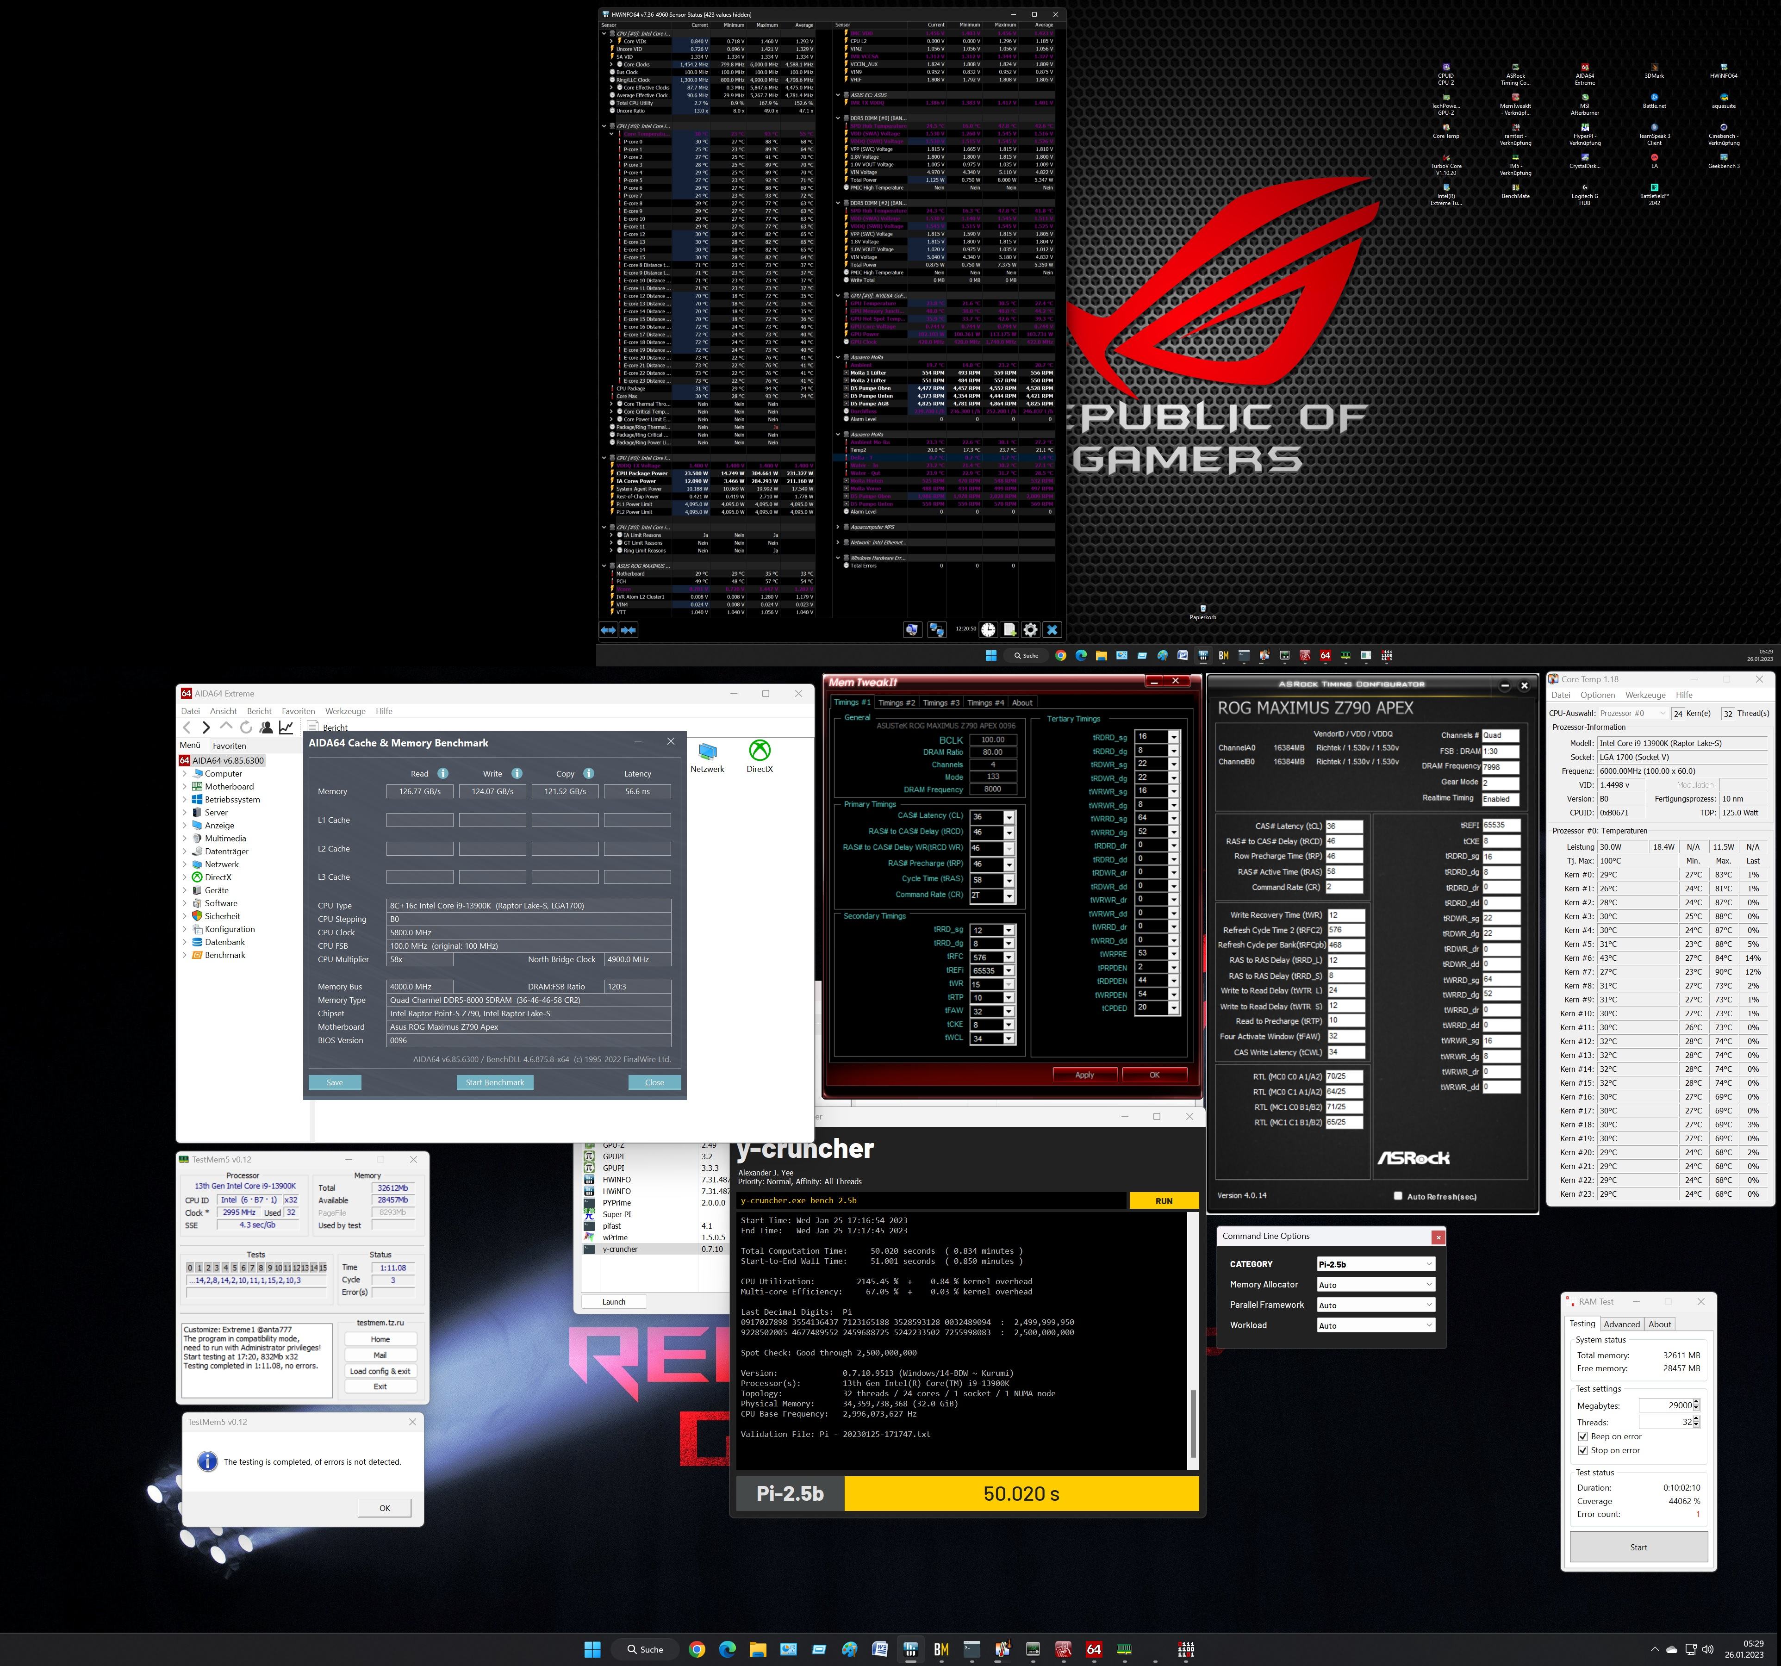Click Start Benchmark button
Image resolution: width=1781 pixels, height=1666 pixels.
(x=494, y=1082)
